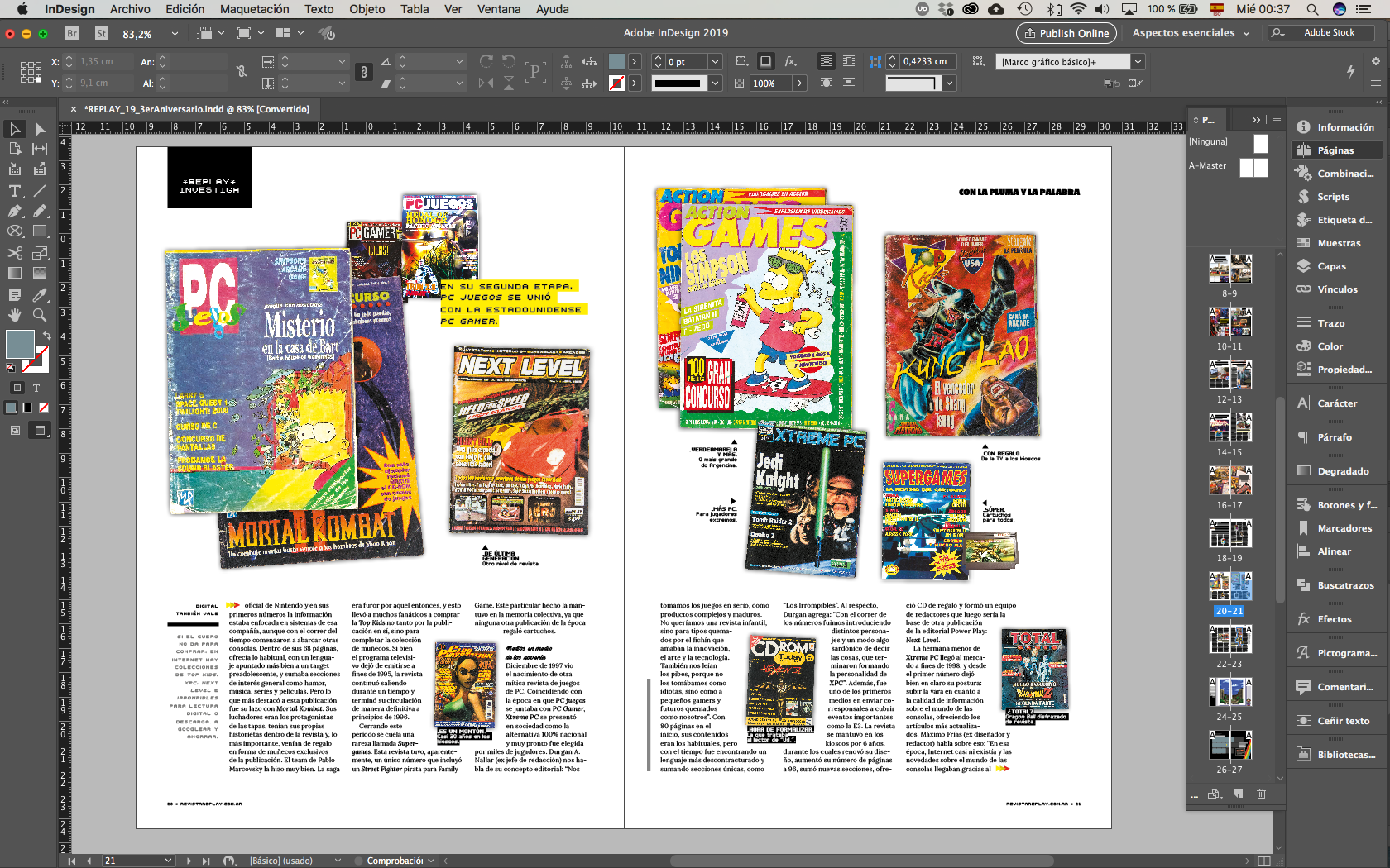This screenshot has width=1390, height=868.
Task: Select the Rectangle tool
Action: pyautogui.click(x=40, y=232)
